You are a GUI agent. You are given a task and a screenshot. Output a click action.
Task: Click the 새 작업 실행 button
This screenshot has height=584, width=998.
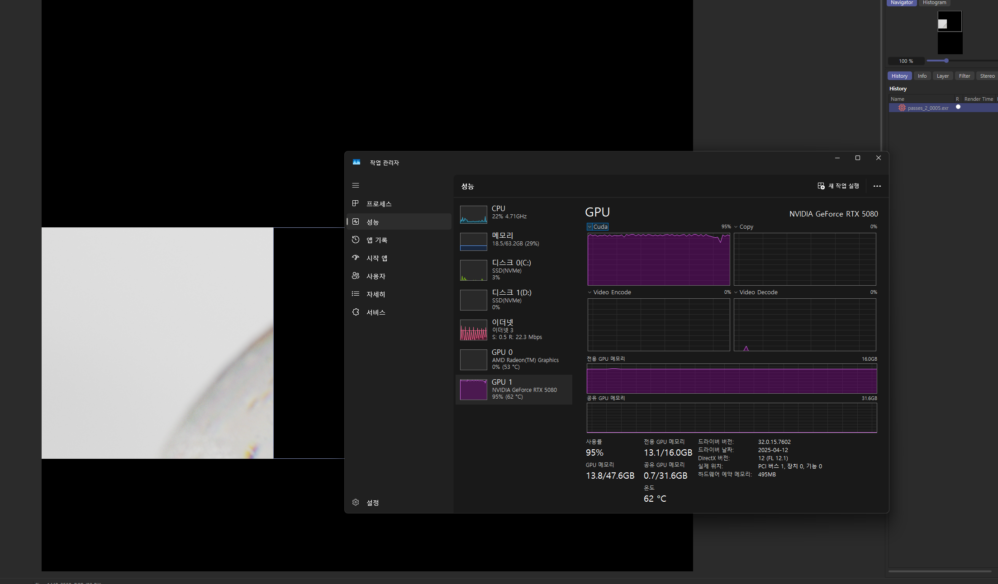click(x=838, y=186)
